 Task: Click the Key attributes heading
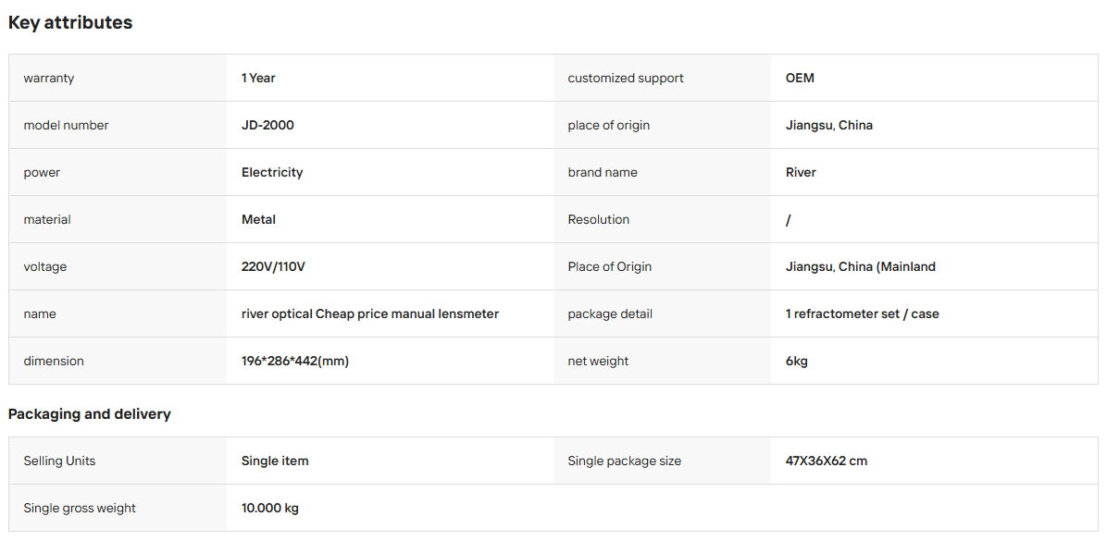(x=70, y=22)
